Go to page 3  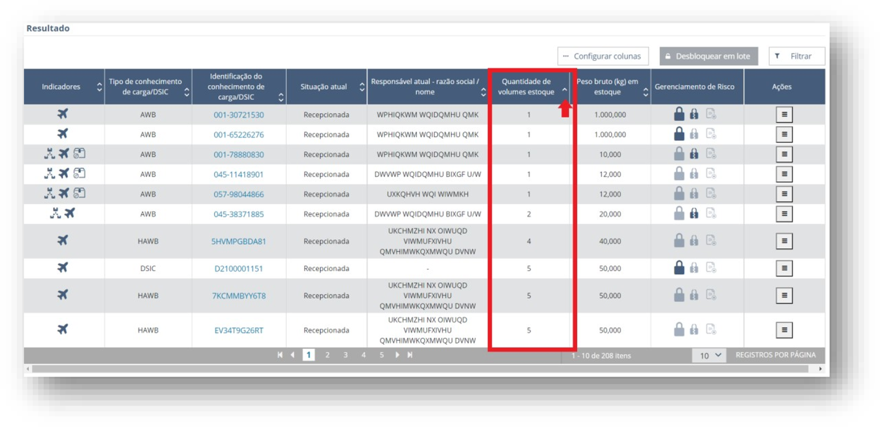[x=346, y=355]
